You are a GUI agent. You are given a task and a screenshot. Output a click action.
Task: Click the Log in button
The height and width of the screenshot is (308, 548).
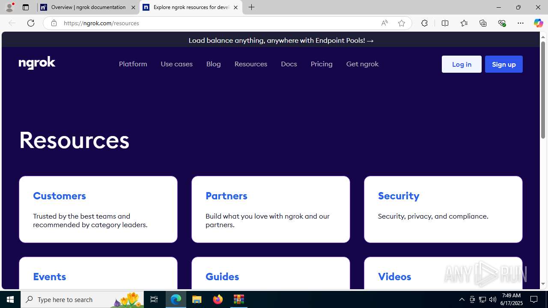tap(462, 64)
